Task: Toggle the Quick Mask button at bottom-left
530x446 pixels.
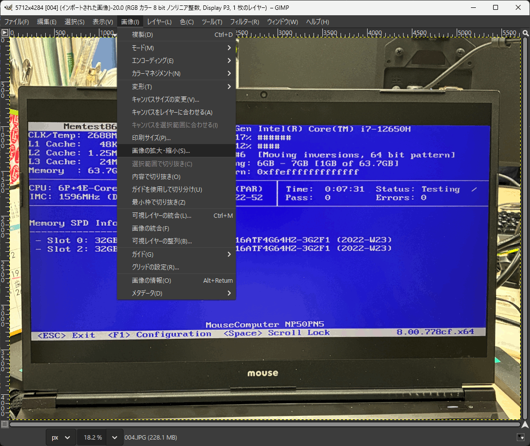Action: (x=4, y=424)
